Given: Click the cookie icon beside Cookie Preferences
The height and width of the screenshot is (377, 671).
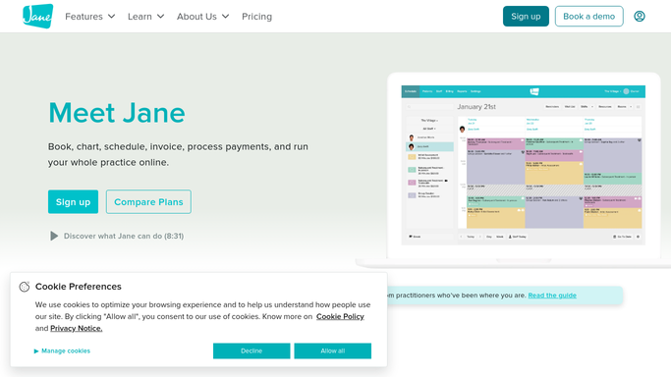Looking at the screenshot, I should (x=25, y=287).
